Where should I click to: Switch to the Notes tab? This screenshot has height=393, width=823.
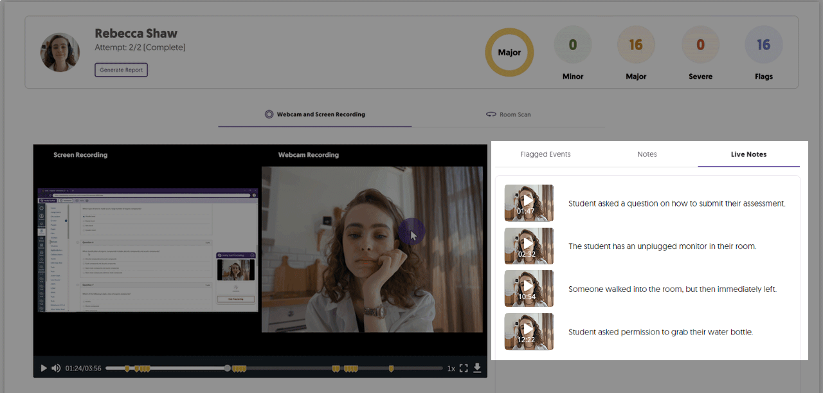tap(647, 154)
